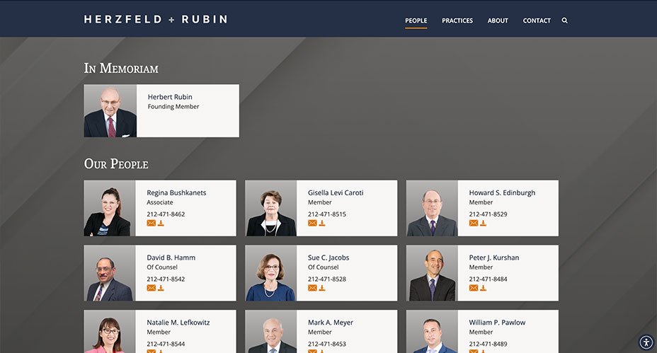Open the search icon in header
The height and width of the screenshot is (353, 657).
click(564, 21)
